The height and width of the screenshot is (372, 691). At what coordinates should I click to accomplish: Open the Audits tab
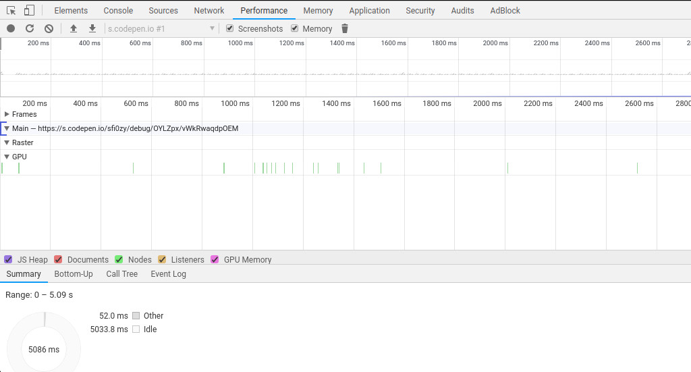click(462, 10)
